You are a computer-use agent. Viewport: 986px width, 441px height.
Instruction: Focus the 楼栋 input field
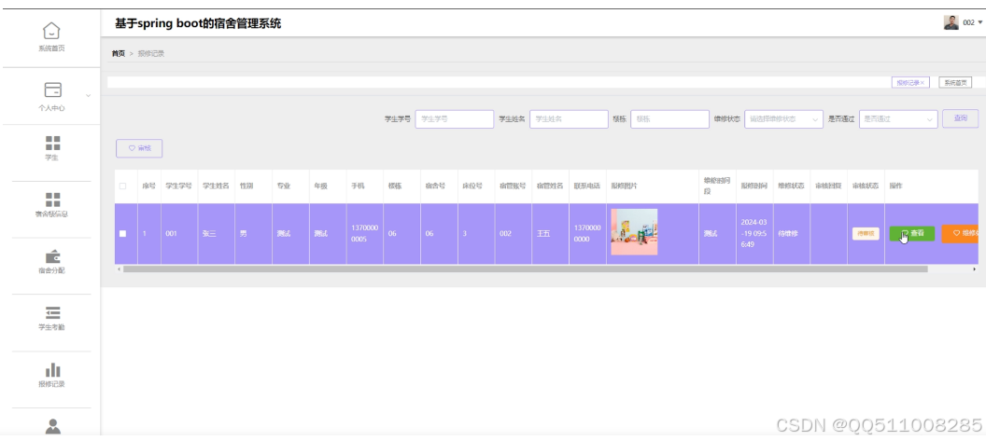(669, 118)
